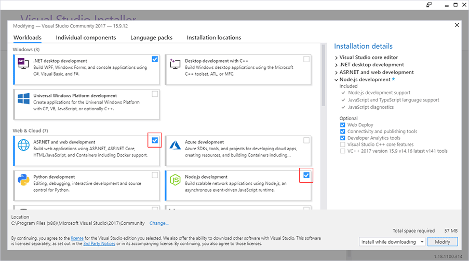This screenshot has height=261, width=469.
Task: Open the license link
Action: [77, 238]
